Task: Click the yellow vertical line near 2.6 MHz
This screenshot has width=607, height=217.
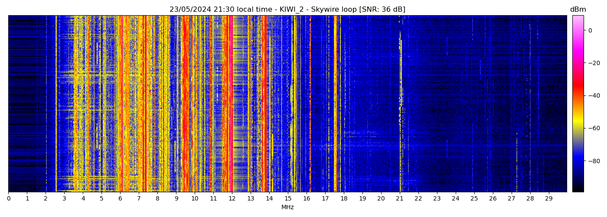Action: (56, 104)
